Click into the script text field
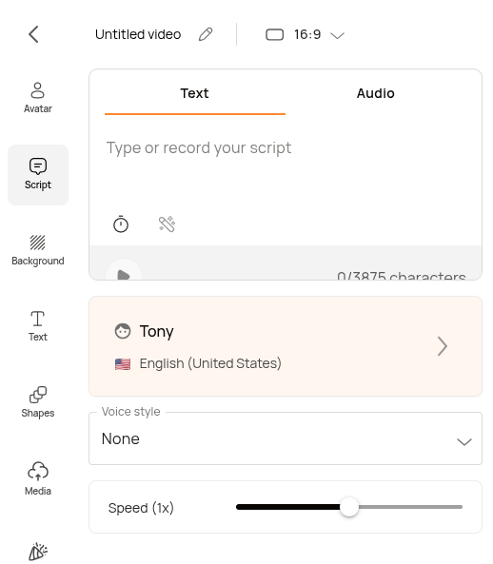This screenshot has width=493, height=564. tap(285, 165)
